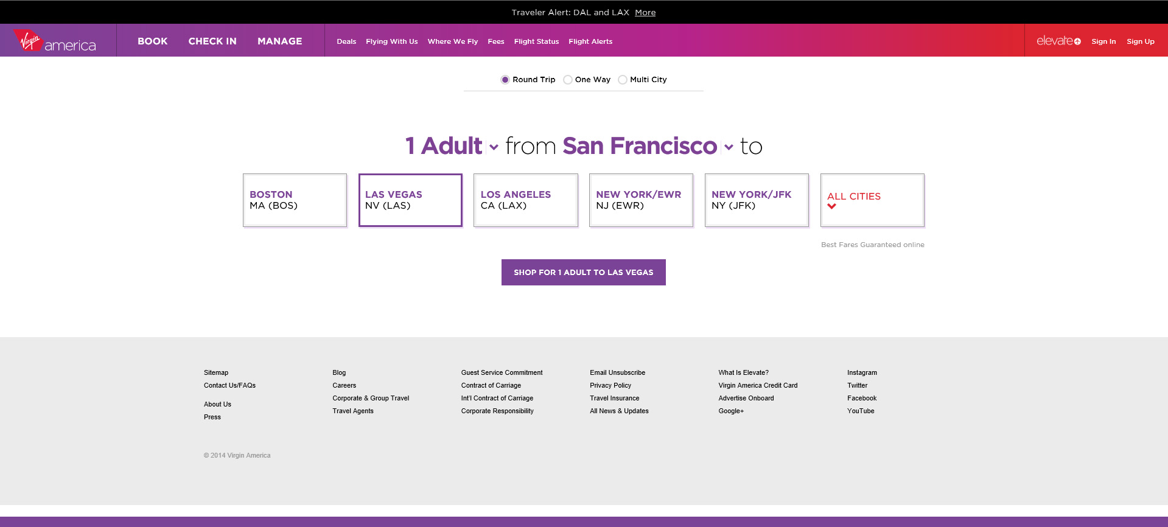Click Best Fares Guaranteed online text
The width and height of the screenshot is (1168, 527).
[872, 245]
